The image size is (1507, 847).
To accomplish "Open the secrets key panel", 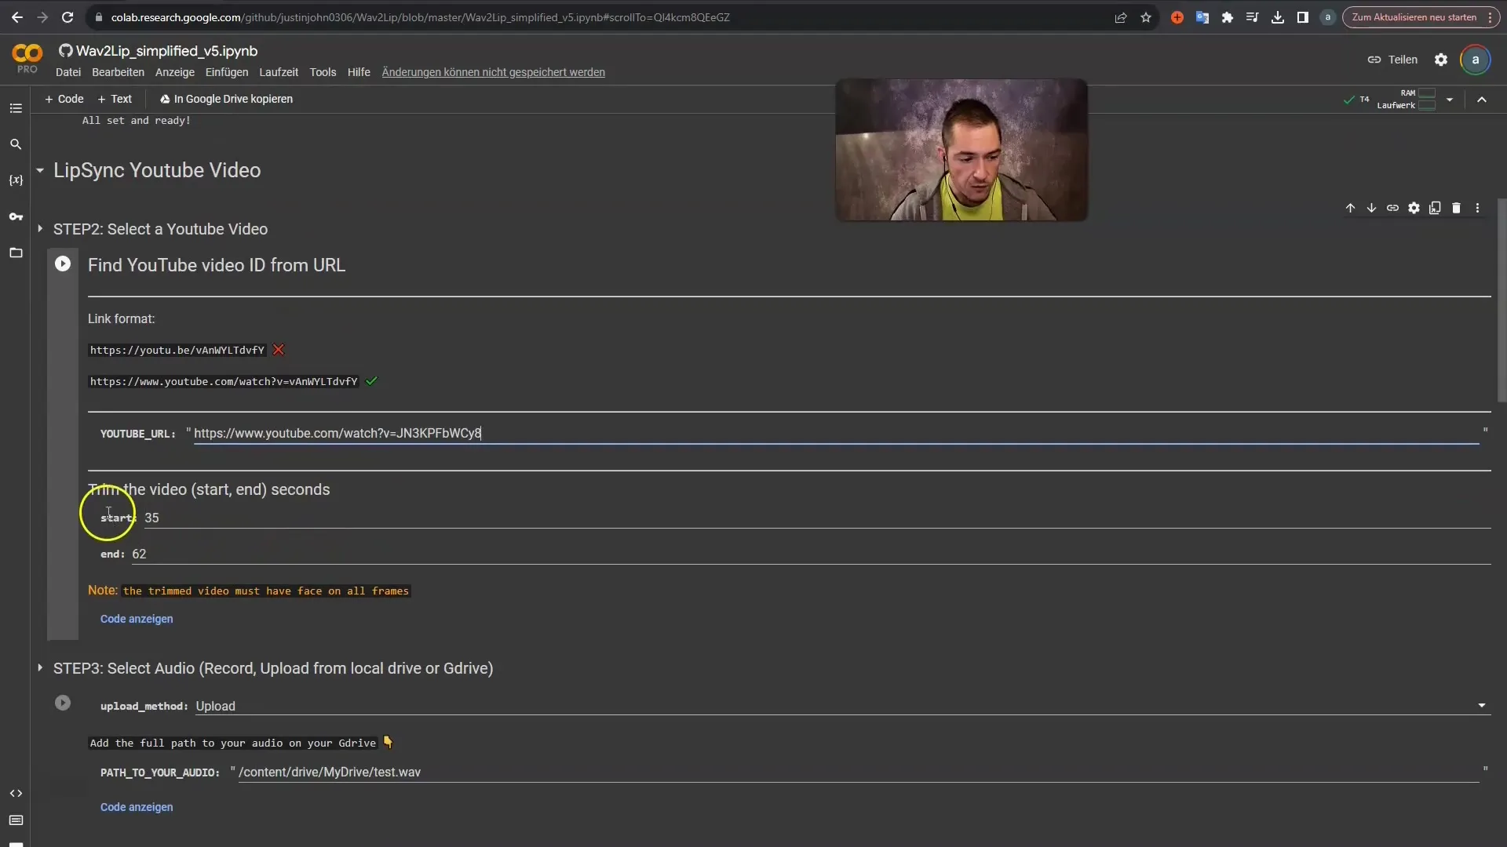I will [16, 216].
